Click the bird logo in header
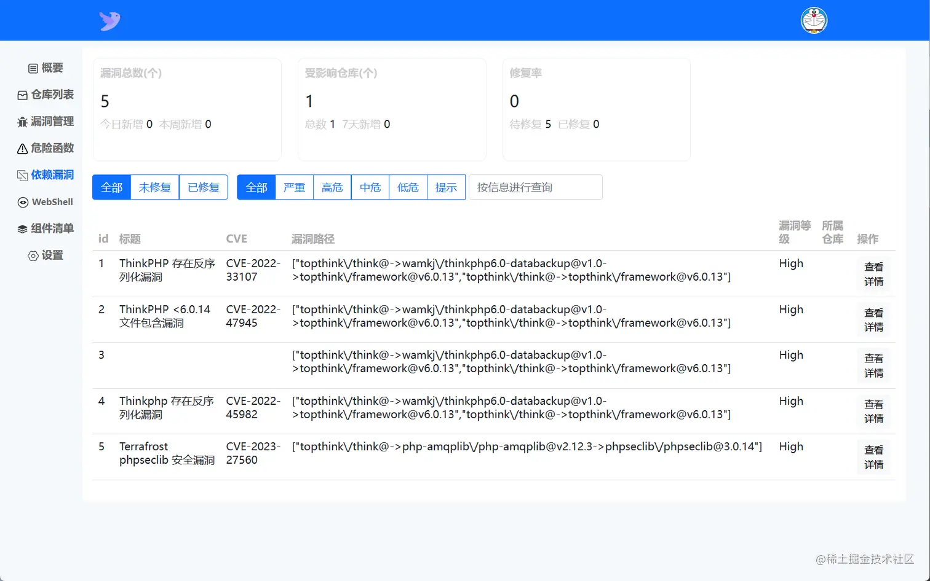Screen dimensions: 930x581 pos(109,21)
